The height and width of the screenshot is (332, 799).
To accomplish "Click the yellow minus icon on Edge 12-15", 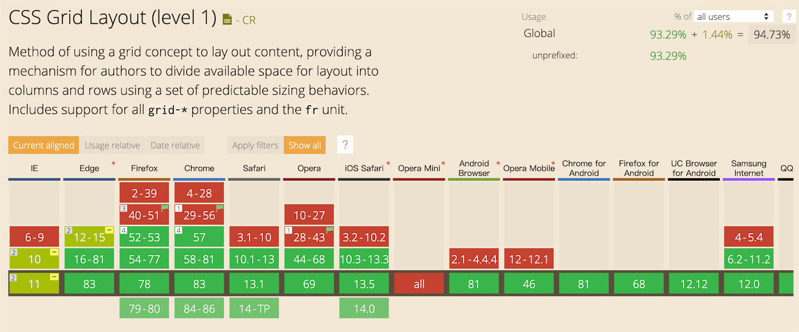I will (109, 230).
